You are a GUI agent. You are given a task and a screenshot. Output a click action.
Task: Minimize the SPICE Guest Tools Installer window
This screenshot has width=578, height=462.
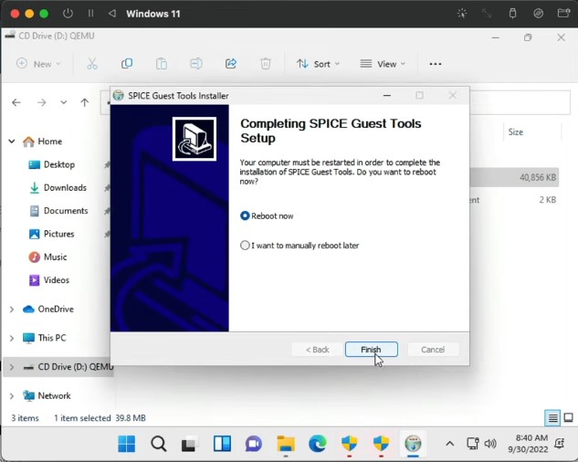coord(387,96)
